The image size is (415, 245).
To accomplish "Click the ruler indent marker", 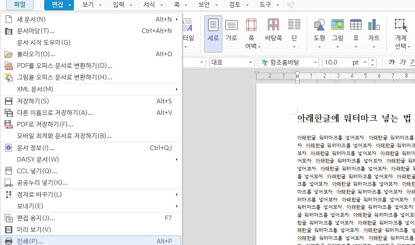I will (x=297, y=77).
